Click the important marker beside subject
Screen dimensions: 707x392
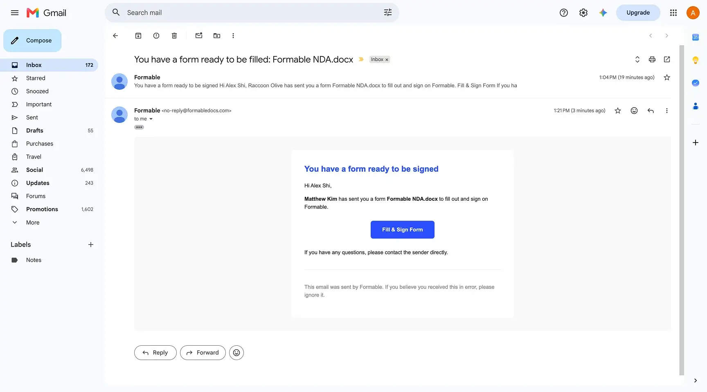tap(361, 59)
